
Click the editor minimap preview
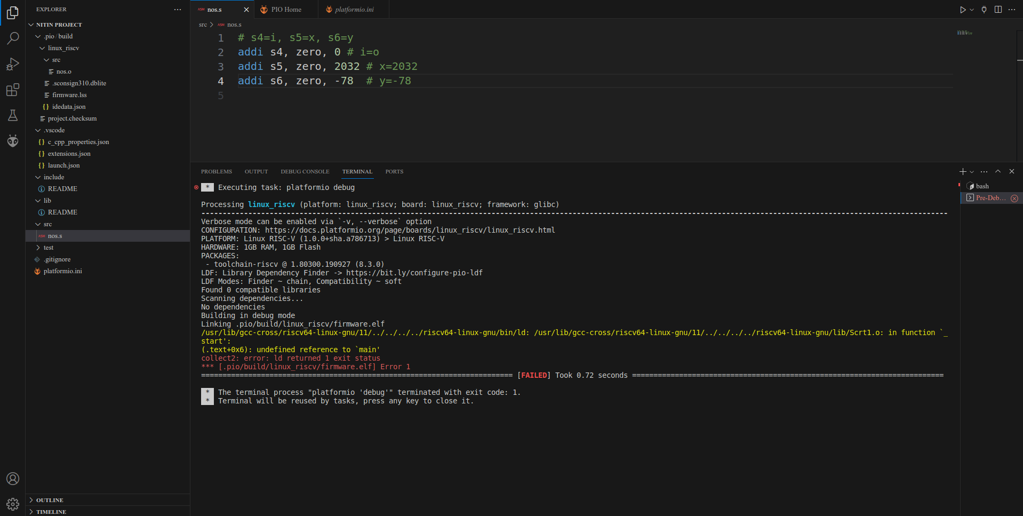[964, 33]
